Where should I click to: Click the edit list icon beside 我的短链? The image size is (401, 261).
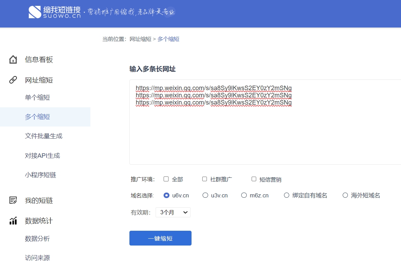[x=13, y=200]
